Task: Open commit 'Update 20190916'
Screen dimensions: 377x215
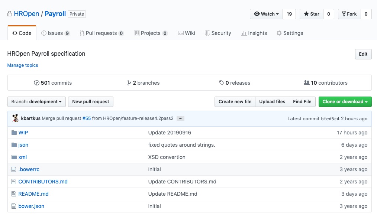Action: [x=170, y=133]
